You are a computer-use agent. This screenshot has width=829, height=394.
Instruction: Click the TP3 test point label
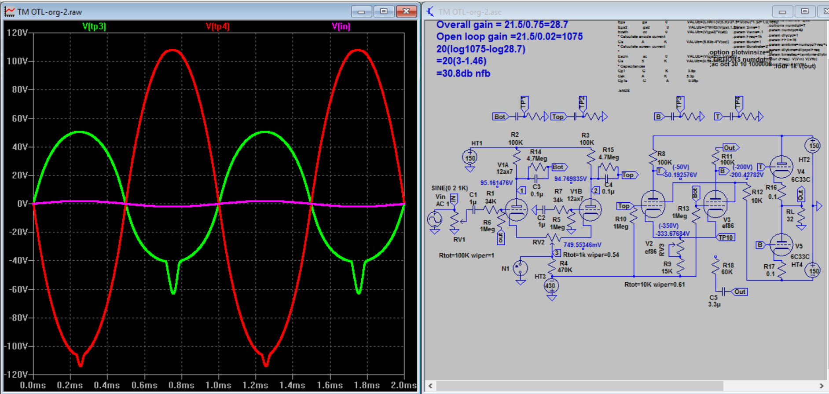coord(679,103)
